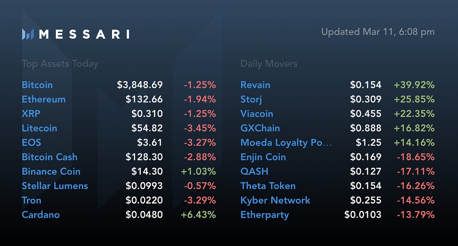
Task: Click the truncated Moeda Loyalty Po… link
Action: point(286,143)
